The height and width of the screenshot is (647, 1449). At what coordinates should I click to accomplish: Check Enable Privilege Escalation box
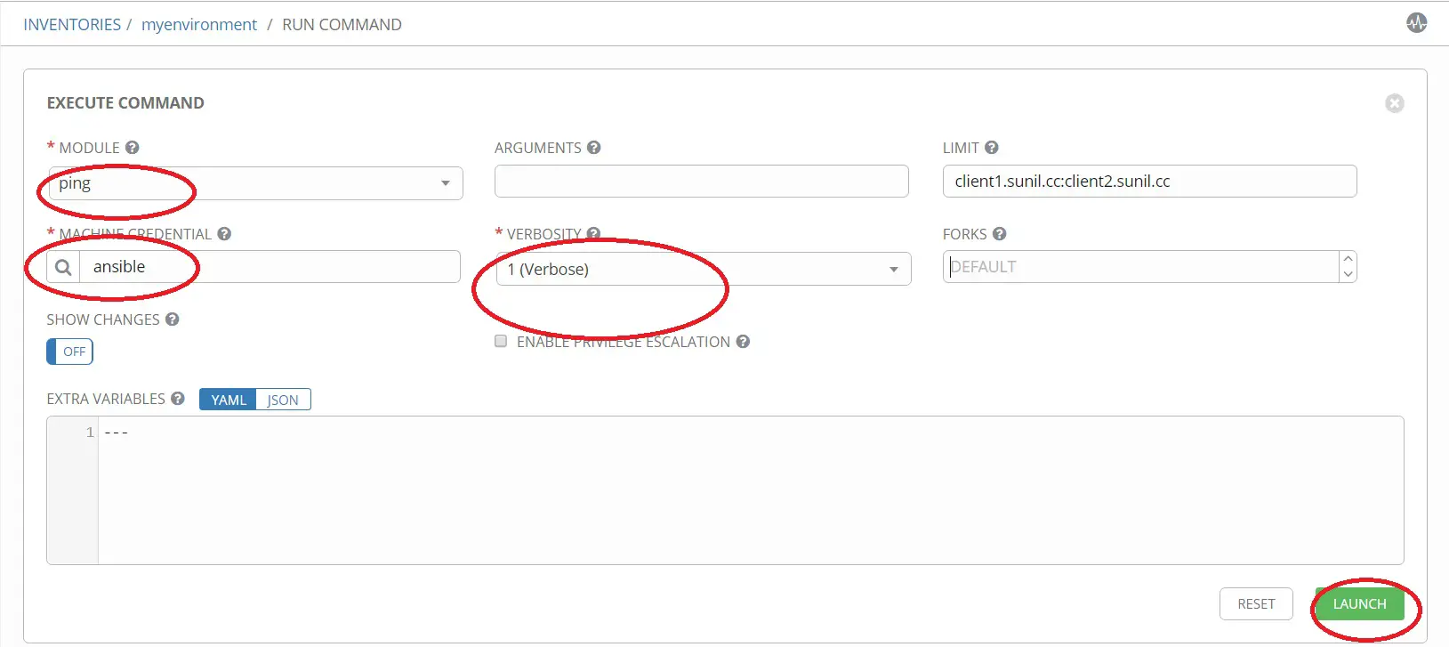[x=501, y=342]
